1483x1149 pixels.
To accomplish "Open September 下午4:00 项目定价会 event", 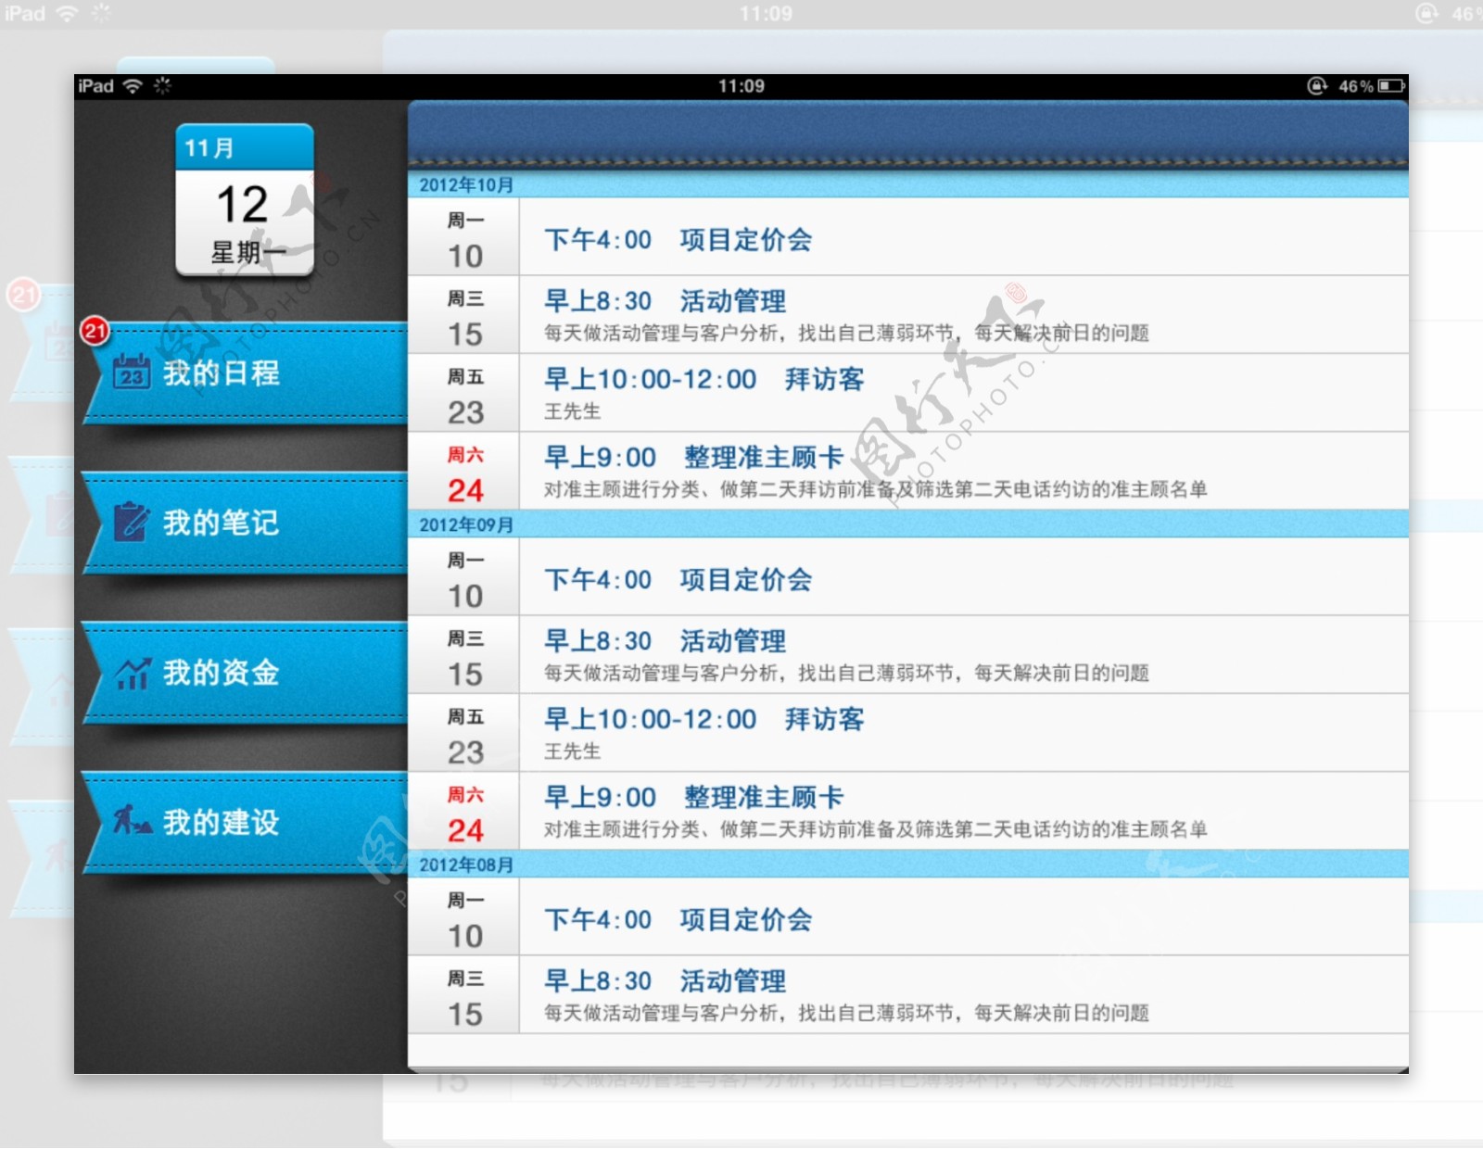I will pyautogui.click(x=964, y=577).
